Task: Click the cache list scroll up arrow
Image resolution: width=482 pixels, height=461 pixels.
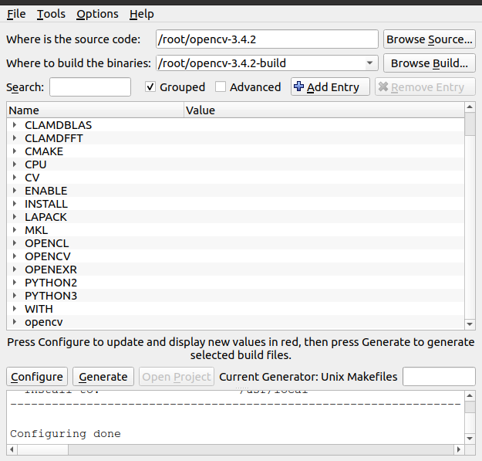Action: (470, 107)
